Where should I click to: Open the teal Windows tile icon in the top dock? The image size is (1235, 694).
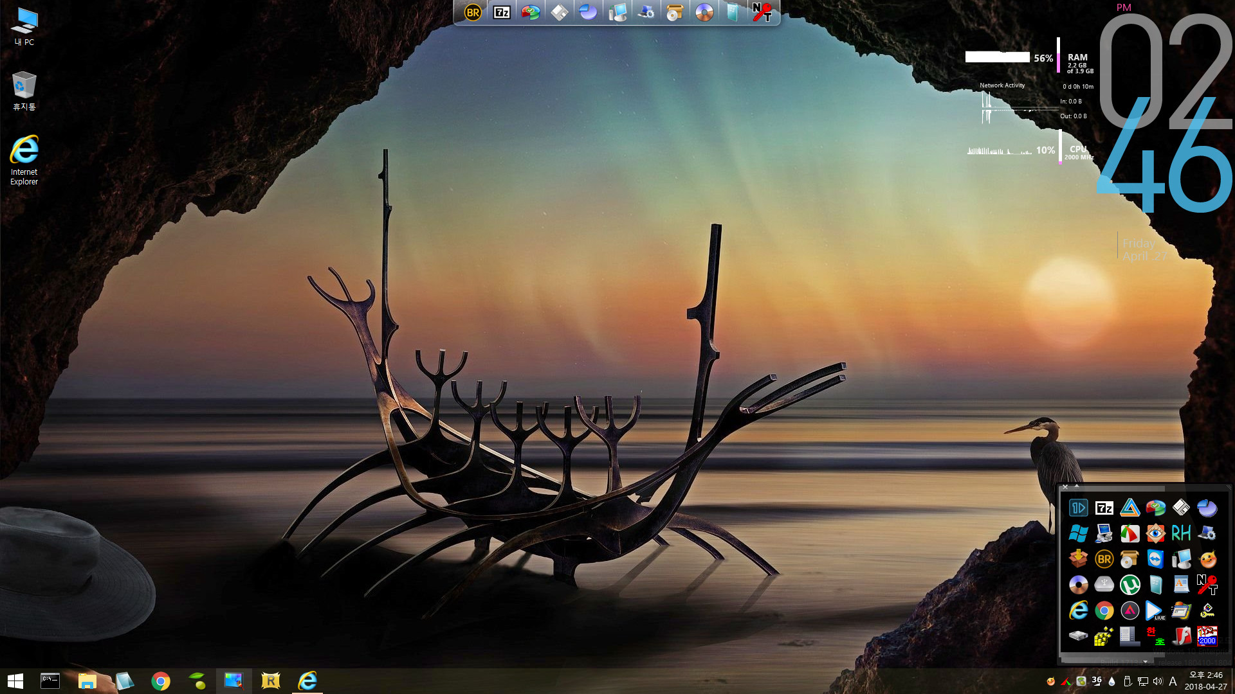point(733,12)
